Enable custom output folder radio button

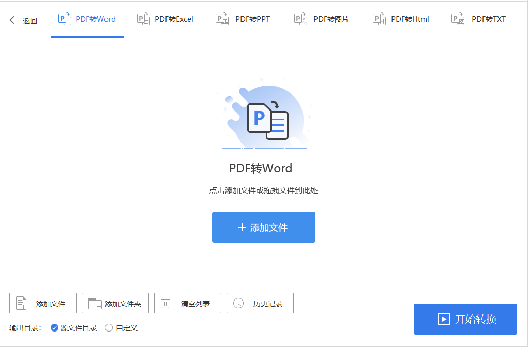point(108,327)
